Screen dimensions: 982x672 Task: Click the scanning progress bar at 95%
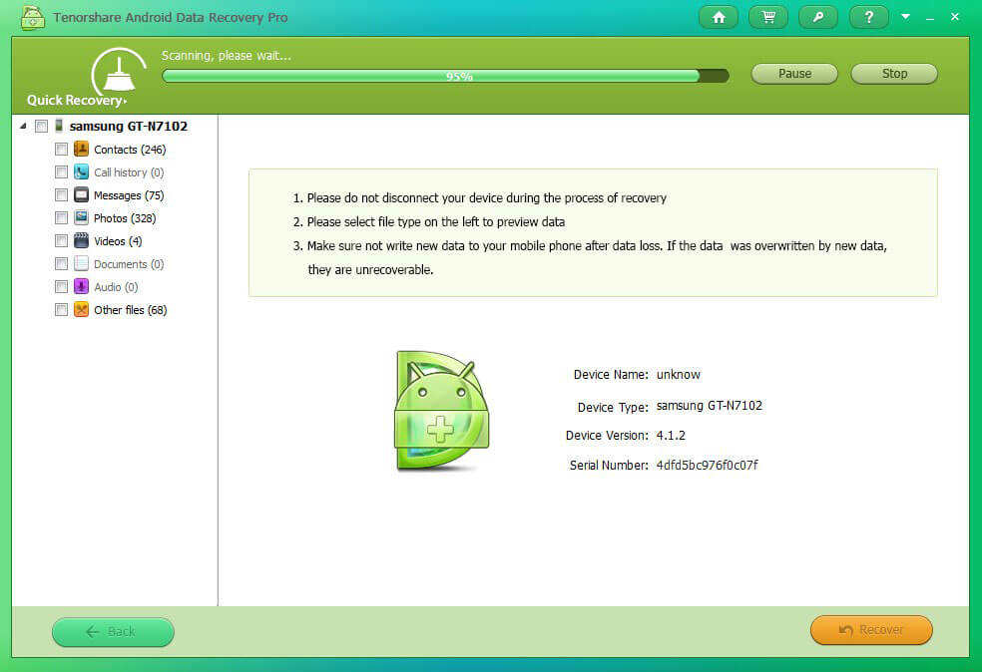pyautogui.click(x=445, y=77)
